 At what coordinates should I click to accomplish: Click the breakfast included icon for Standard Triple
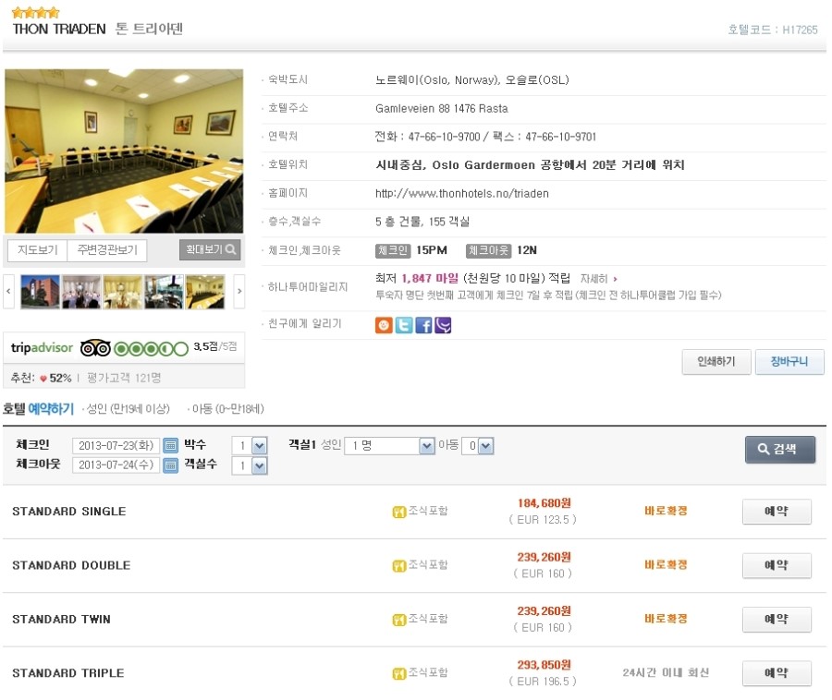(x=399, y=673)
